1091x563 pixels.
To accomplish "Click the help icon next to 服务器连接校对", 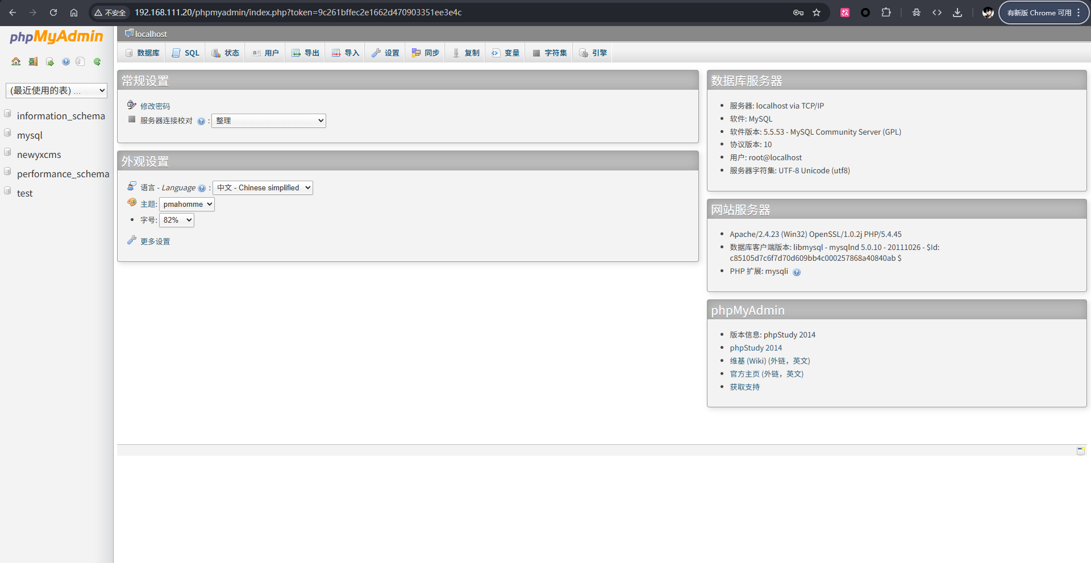I will coord(201,121).
